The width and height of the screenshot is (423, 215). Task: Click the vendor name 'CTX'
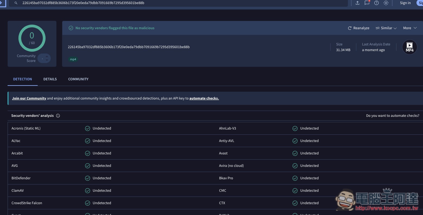click(x=222, y=203)
